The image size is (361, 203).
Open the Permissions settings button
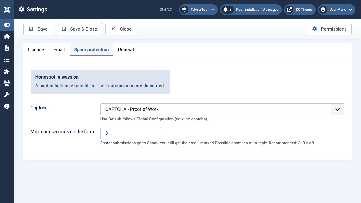click(x=329, y=29)
